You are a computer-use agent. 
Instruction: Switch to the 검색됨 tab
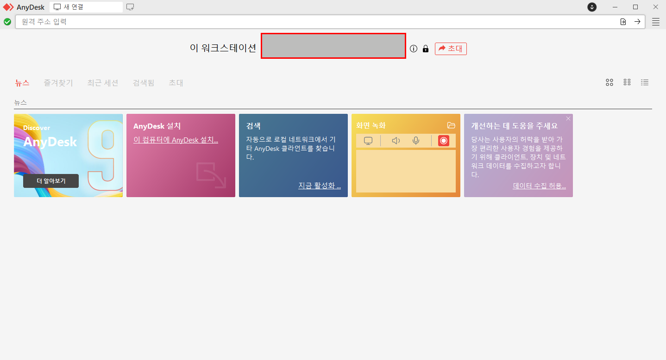pos(144,83)
